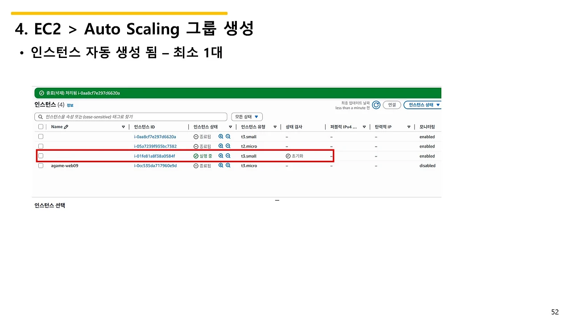Open the 모든 상태 filter dropdown
Image resolution: width=571 pixels, height=321 pixels.
[247, 116]
